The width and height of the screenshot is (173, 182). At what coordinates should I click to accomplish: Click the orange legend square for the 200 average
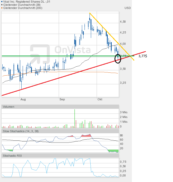[2, 8]
